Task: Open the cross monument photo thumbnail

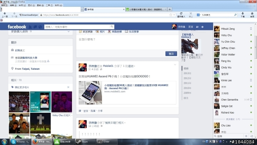Action: 40,123
